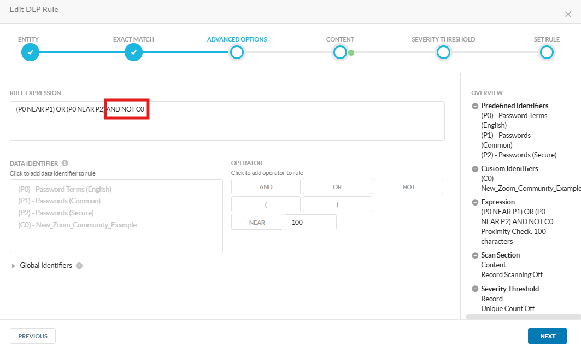Insert a closing parenthesis operator
This screenshot has height=345, width=581.
pos(337,204)
